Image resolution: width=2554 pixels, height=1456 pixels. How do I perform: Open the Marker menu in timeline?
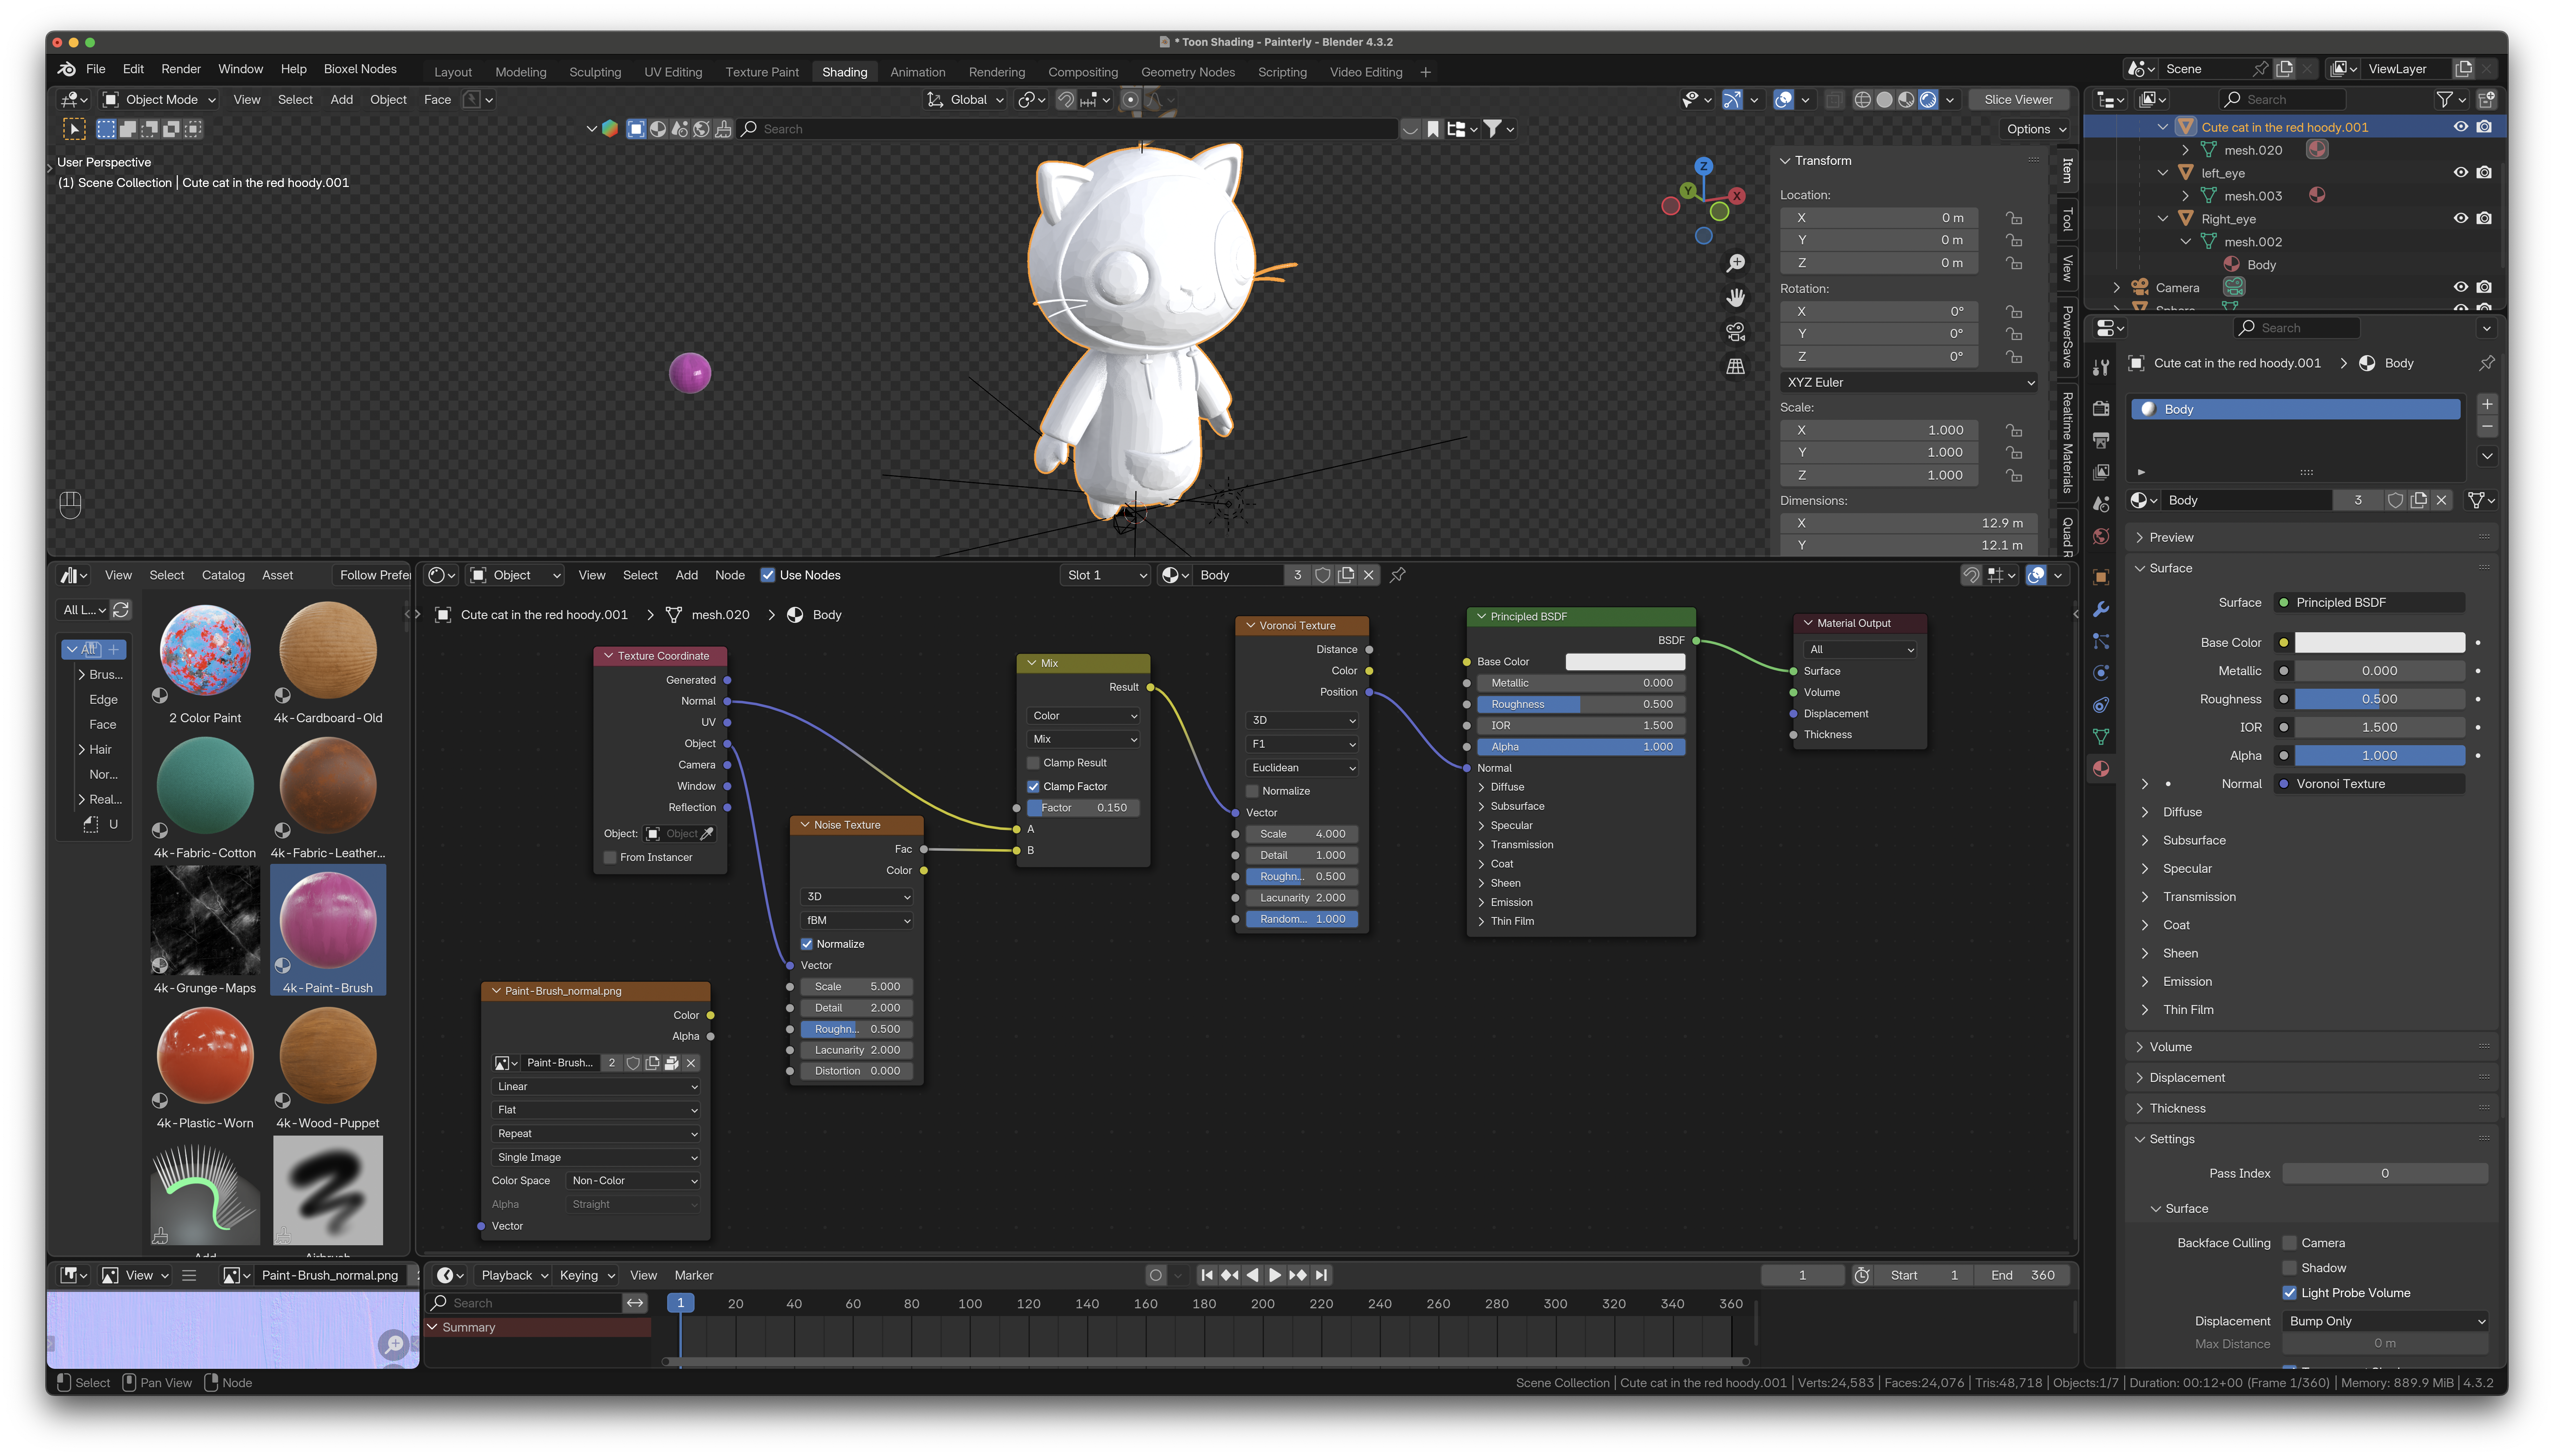pyautogui.click(x=694, y=1275)
